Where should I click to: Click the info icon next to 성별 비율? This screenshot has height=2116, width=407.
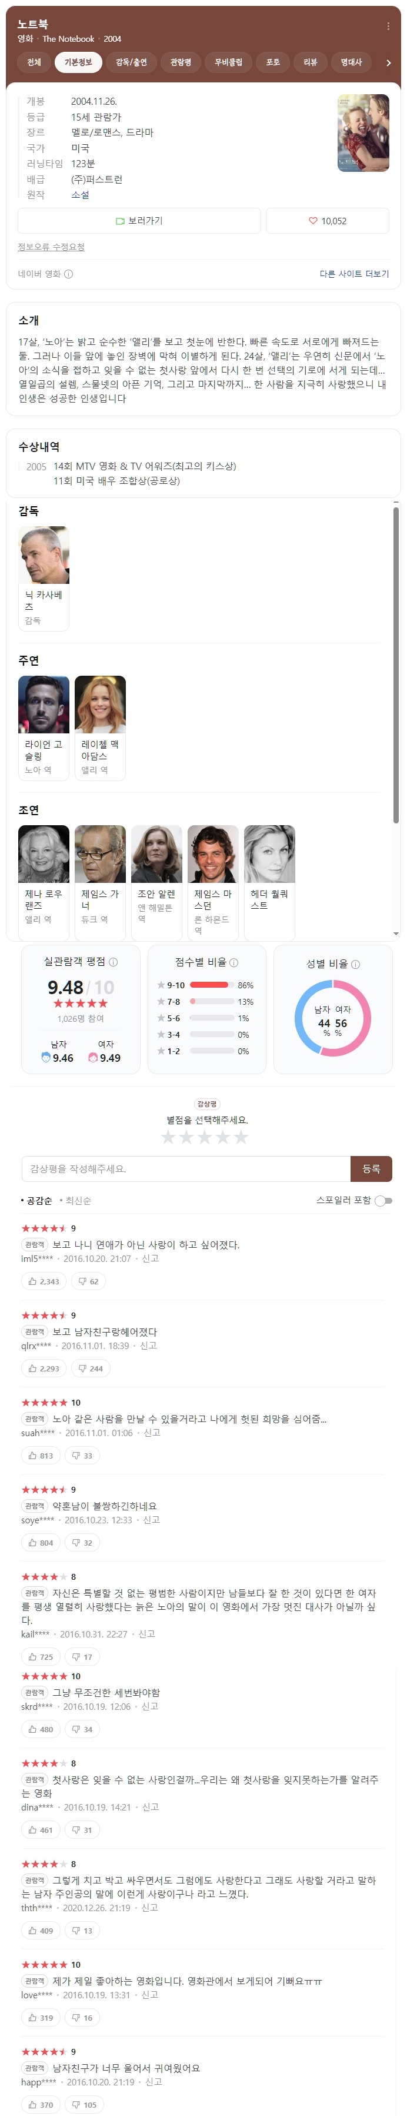click(x=355, y=964)
